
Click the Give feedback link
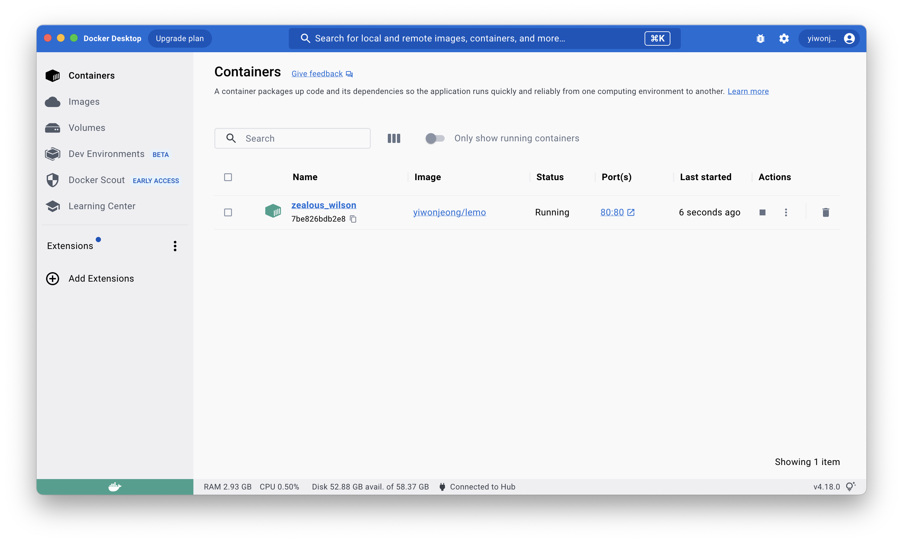coord(317,73)
